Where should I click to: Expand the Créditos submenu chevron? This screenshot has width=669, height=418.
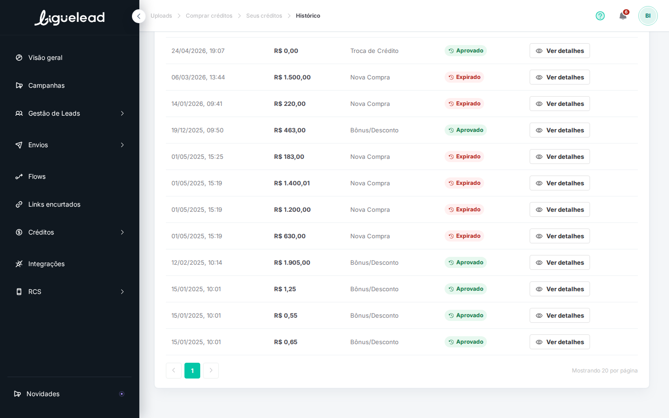click(x=122, y=232)
